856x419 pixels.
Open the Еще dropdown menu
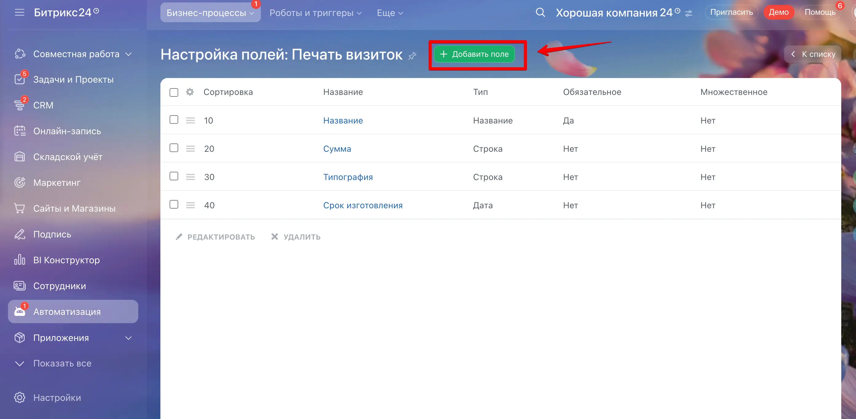(390, 13)
